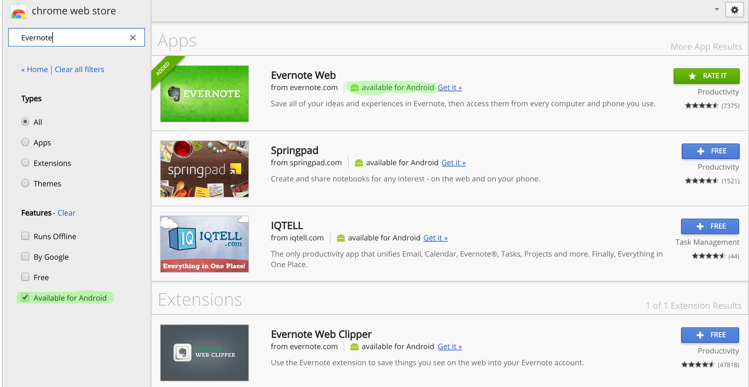Click Task Management category under IQTELL

tap(707, 242)
